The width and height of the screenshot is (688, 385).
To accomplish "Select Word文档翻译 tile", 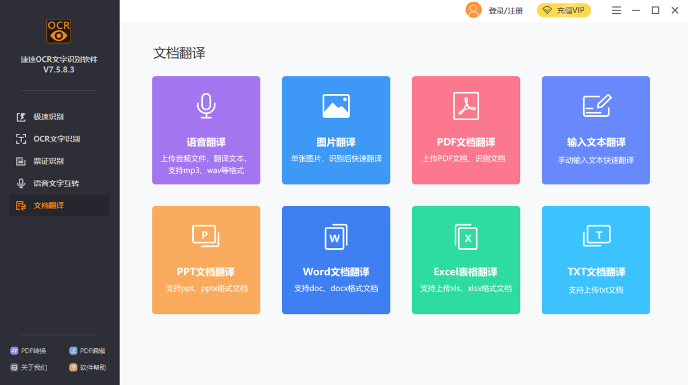I will (336, 260).
